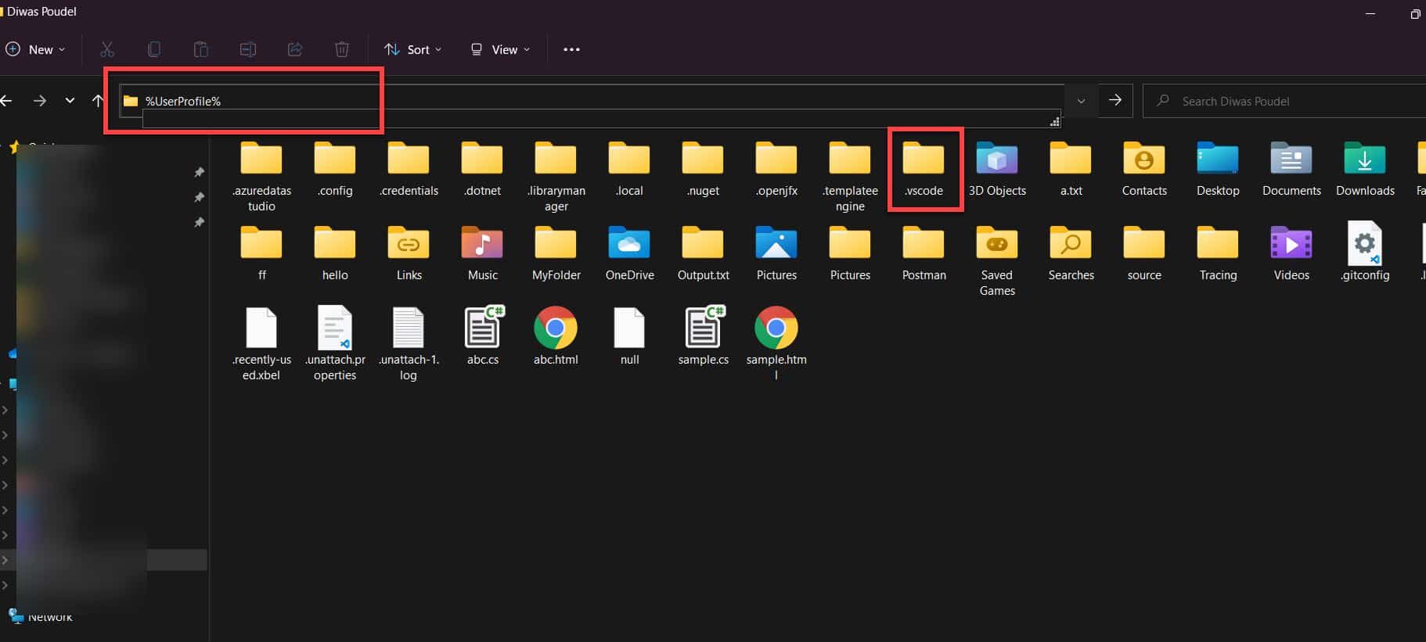
Task: Expand the address bar history dropdown
Action: click(x=1081, y=101)
